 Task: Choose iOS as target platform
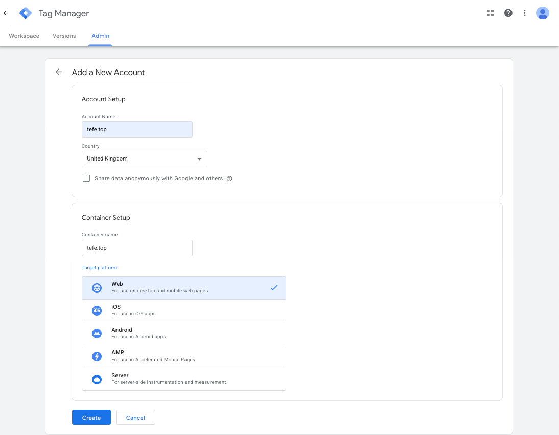pyautogui.click(x=183, y=310)
